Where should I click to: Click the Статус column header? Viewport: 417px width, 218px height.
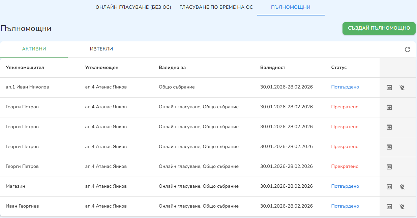click(x=339, y=68)
